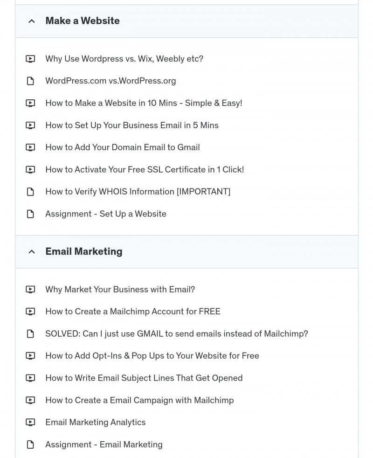Image resolution: width=373 pixels, height=458 pixels.
Task: Open How to Add Opt-Ins & Pop Ups lecture
Action: (x=152, y=356)
